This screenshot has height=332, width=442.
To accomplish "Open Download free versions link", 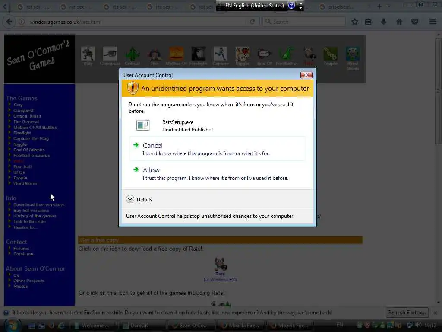I will [39, 204].
